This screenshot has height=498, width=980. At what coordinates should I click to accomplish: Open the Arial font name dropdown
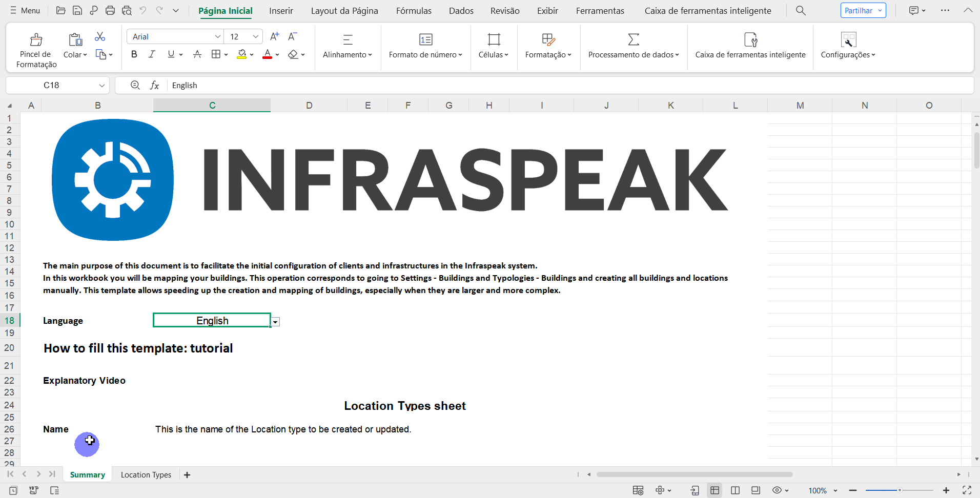coord(218,36)
